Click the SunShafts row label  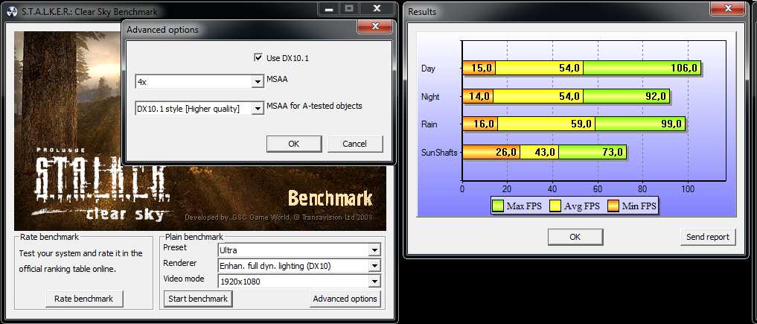[439, 153]
